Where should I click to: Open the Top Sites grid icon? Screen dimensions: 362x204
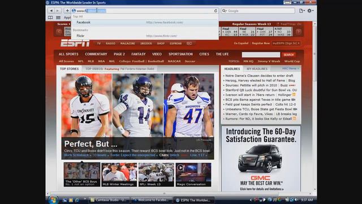[58, 18]
